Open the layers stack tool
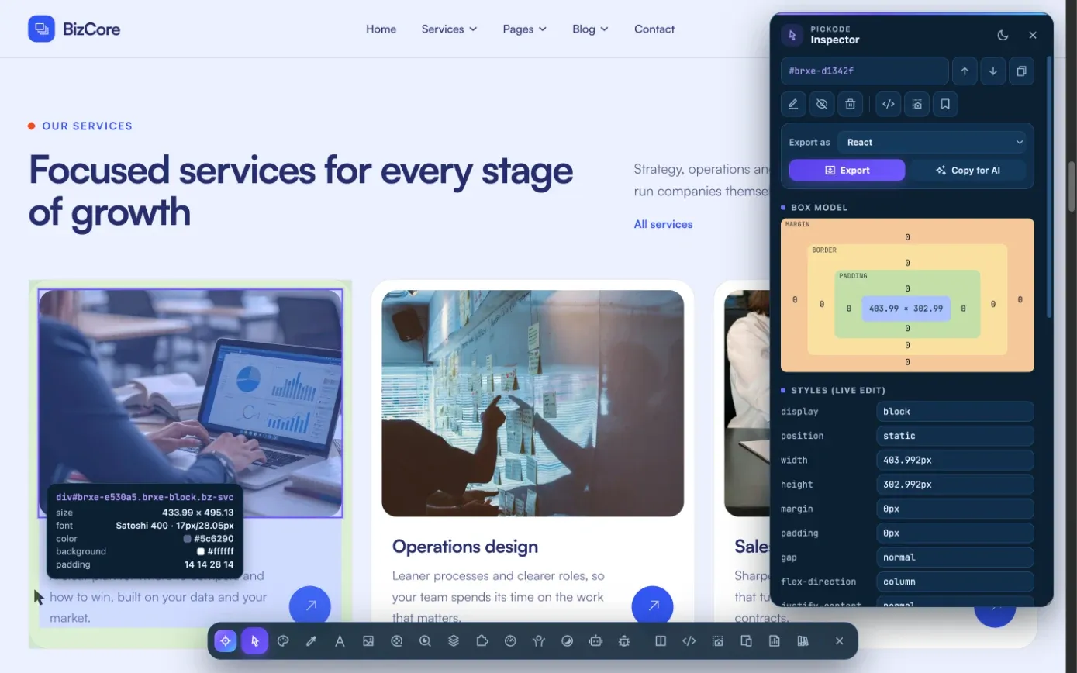 [454, 641]
